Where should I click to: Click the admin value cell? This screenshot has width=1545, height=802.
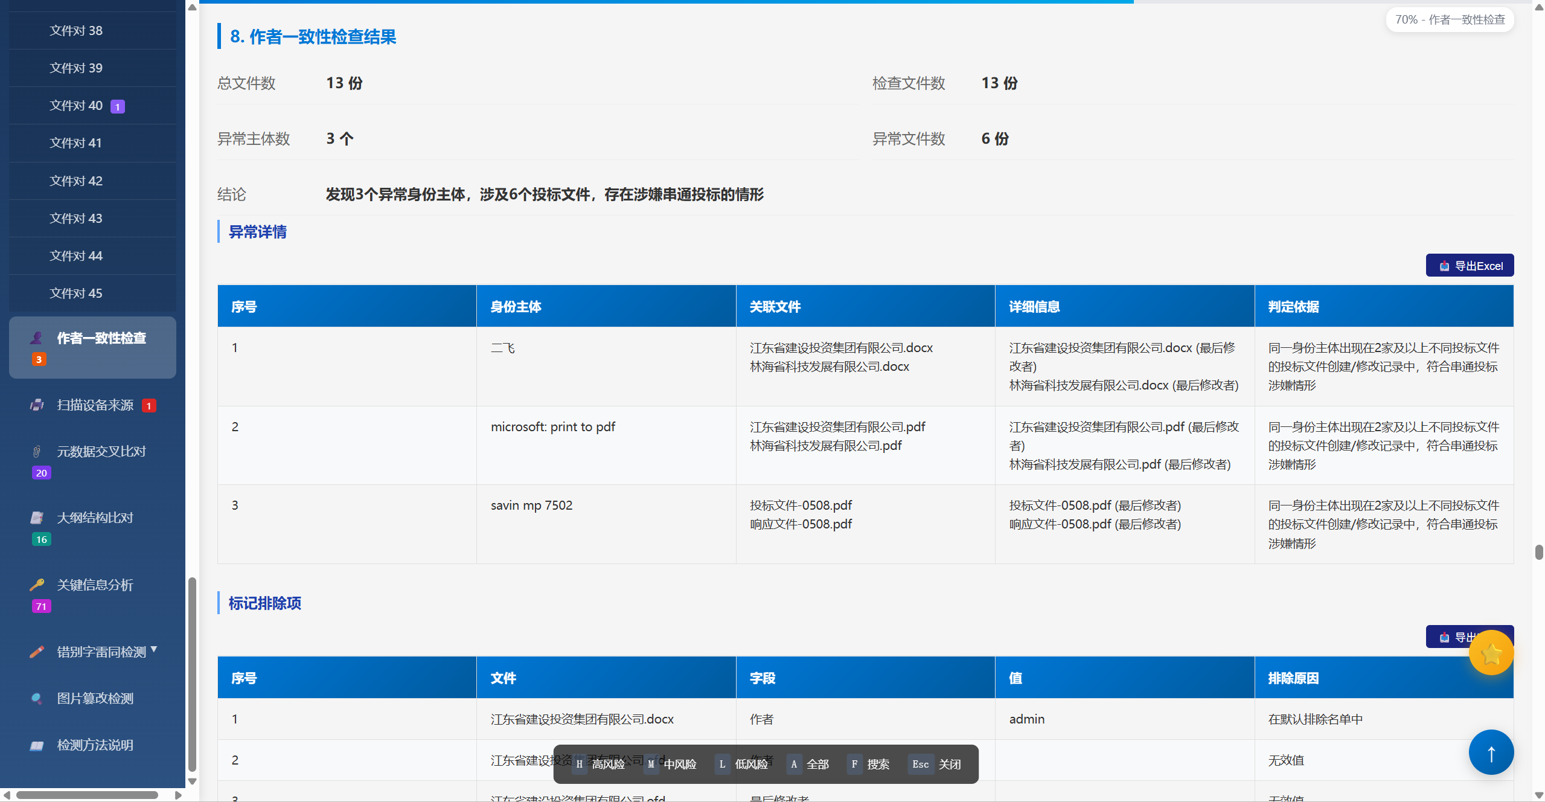coord(1125,719)
